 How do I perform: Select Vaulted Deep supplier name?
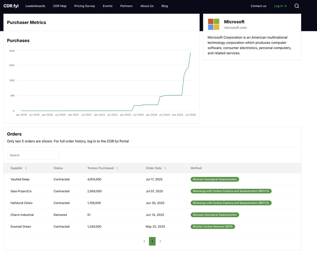click(x=20, y=179)
